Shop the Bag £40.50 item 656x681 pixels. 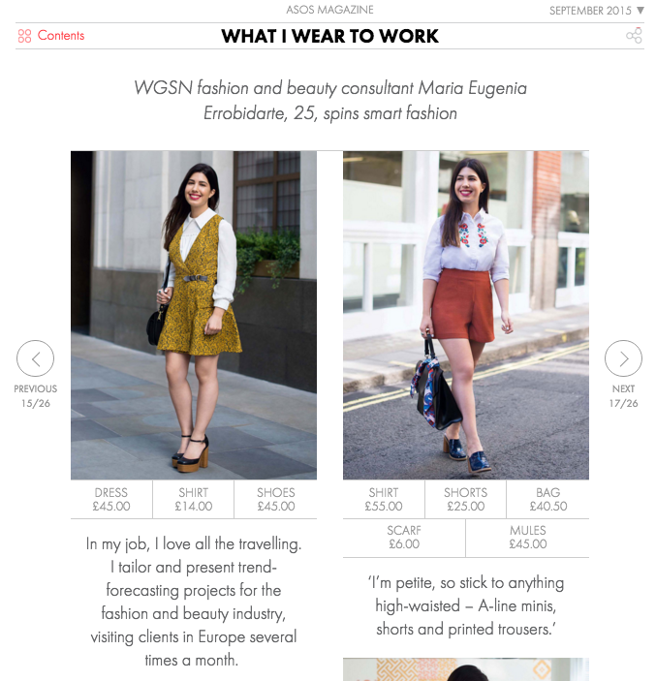[x=548, y=499]
